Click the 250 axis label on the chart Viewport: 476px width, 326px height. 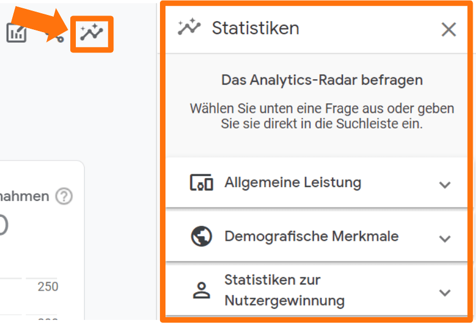[49, 287]
